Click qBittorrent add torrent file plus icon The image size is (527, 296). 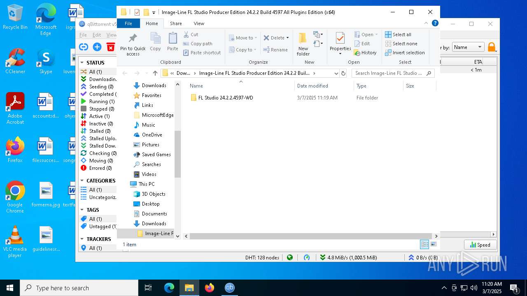coord(97,47)
